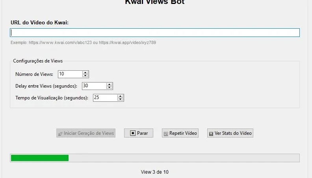Click Iniciar Geração de Views button
Viewport: 312px width, 178px height.
(x=86, y=133)
